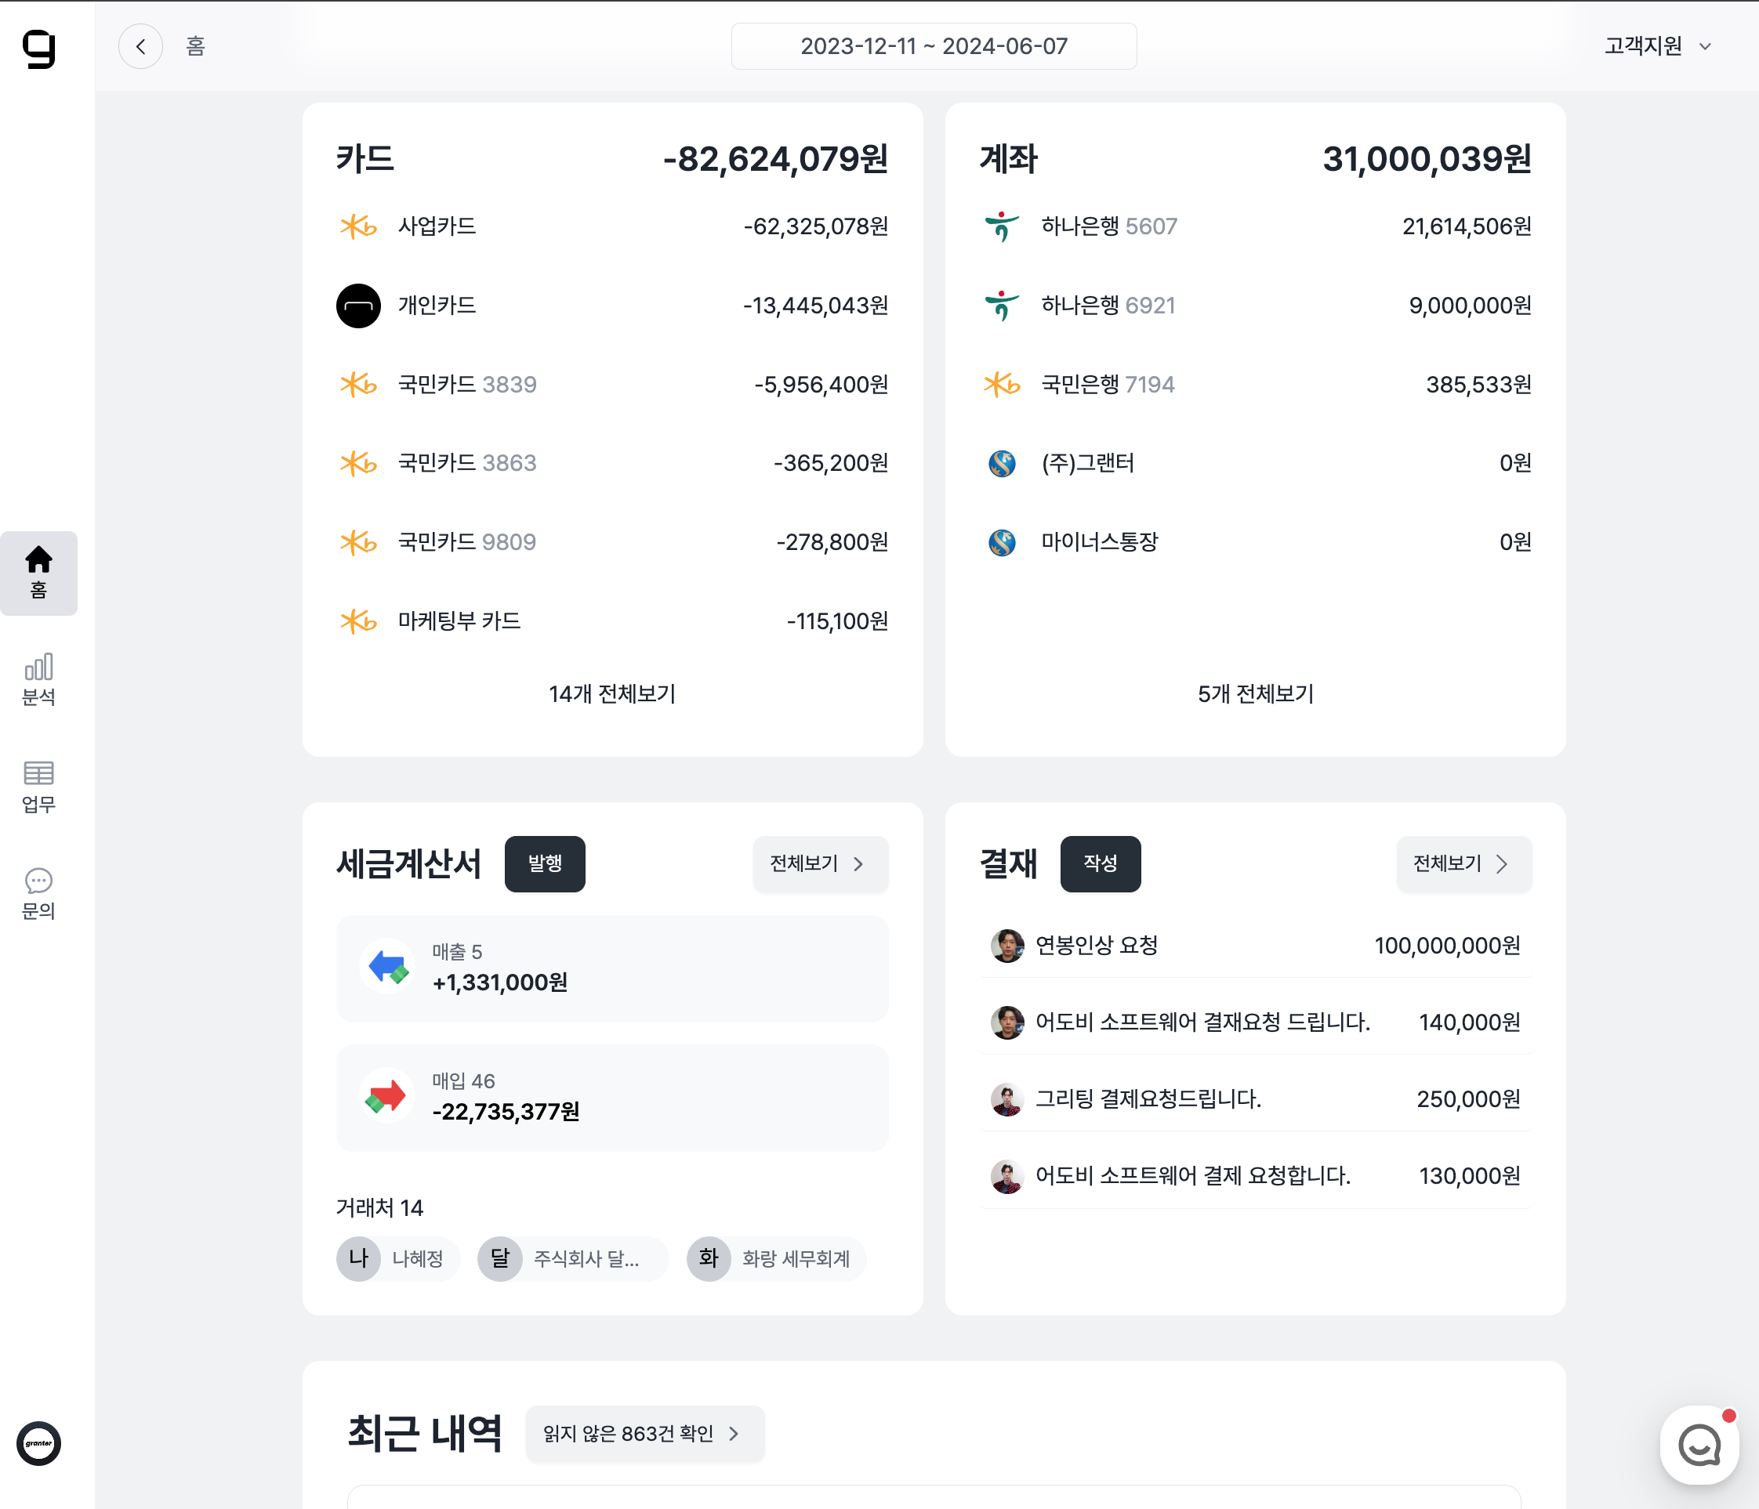This screenshot has width=1759, height=1509.
Task: Click the 화랑 세무회계 vendor chip
Action: (x=777, y=1257)
